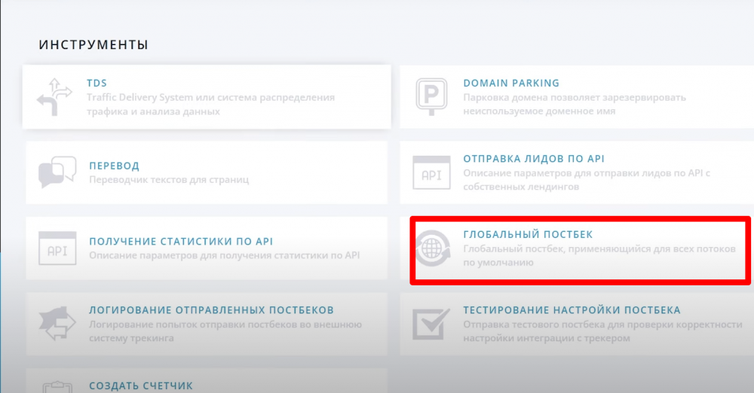Image resolution: width=754 pixels, height=393 pixels.
Task: Click the text 'Traffic Delivery System или система распределения'
Action: click(210, 97)
